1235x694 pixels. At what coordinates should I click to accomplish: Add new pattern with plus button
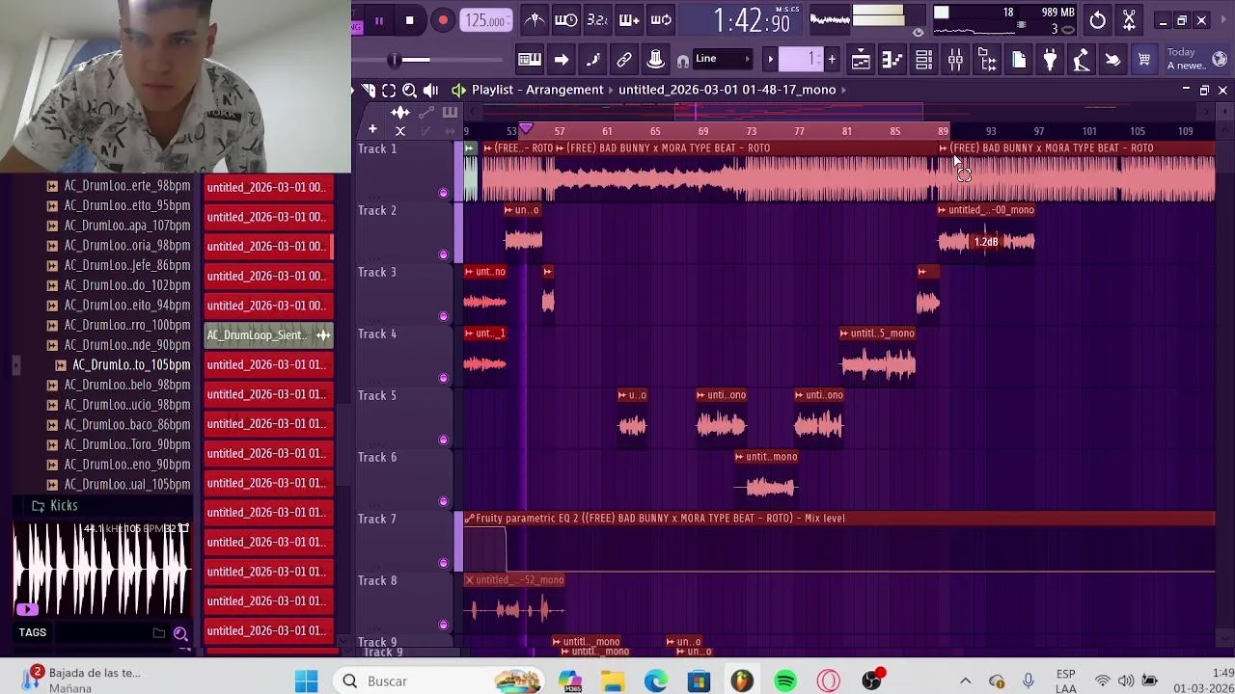tap(832, 60)
